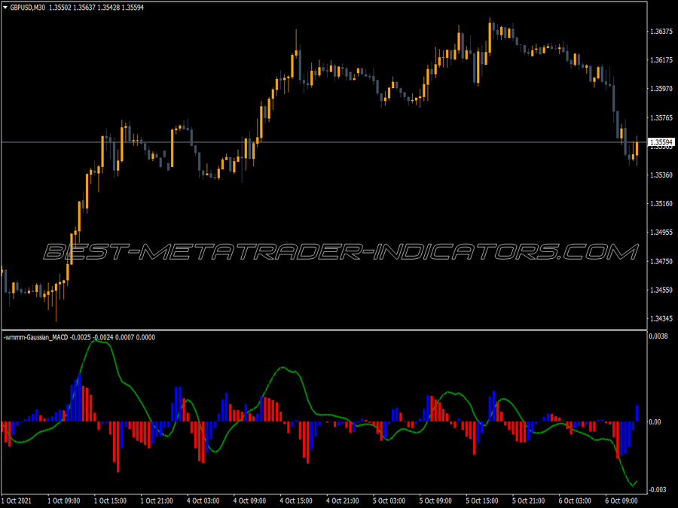
Task: Select the 1 Oct 2021 time label
Action: tap(17, 500)
